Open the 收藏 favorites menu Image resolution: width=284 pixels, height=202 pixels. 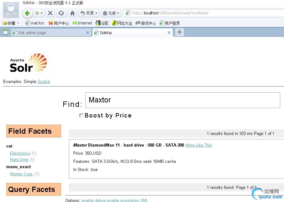[11, 23]
